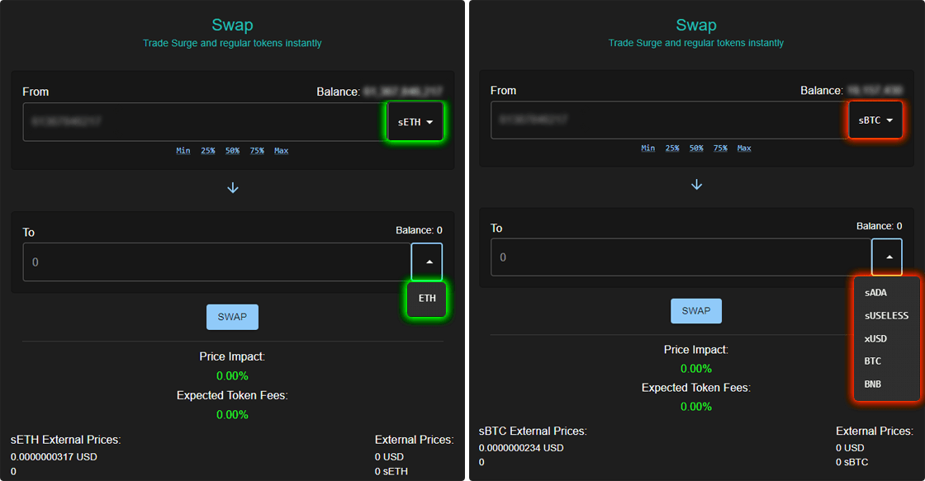
Task: Click SWAP button in the sETH panel
Action: (x=232, y=317)
